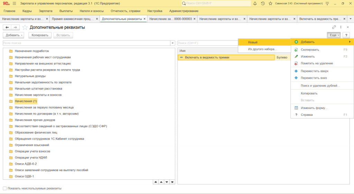Viewport: 354px width, 194px height.
Task: Choose Новый from the submenu
Action: coord(253,42)
